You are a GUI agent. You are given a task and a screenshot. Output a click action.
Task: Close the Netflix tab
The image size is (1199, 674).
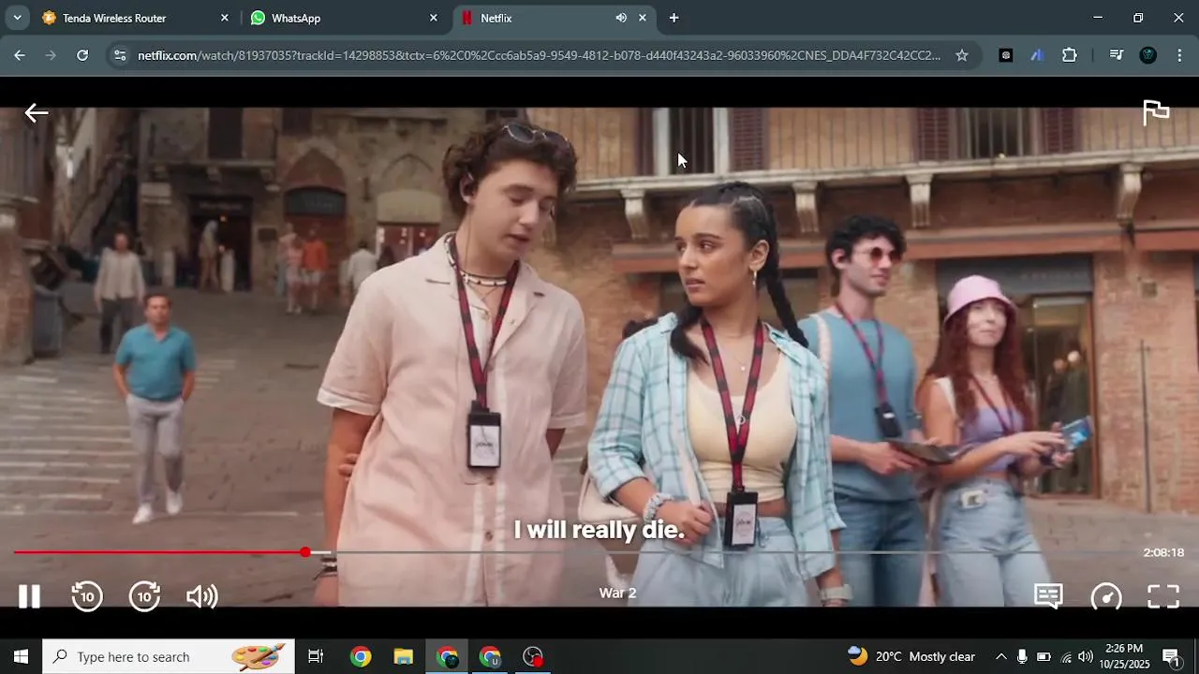(x=643, y=18)
